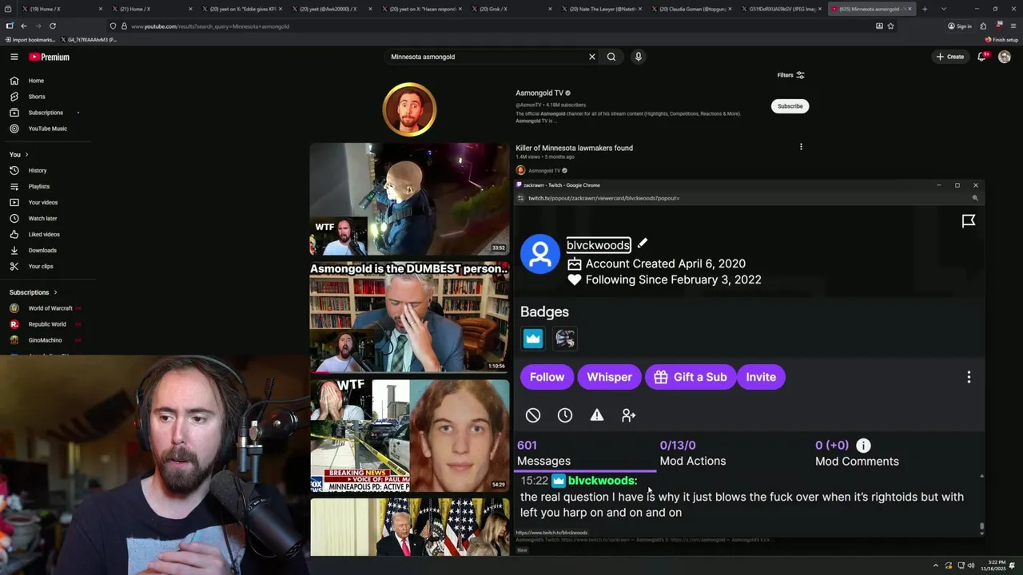This screenshot has width=1023, height=575.
Task: Open YouTube notifications bell
Action: tap(981, 57)
